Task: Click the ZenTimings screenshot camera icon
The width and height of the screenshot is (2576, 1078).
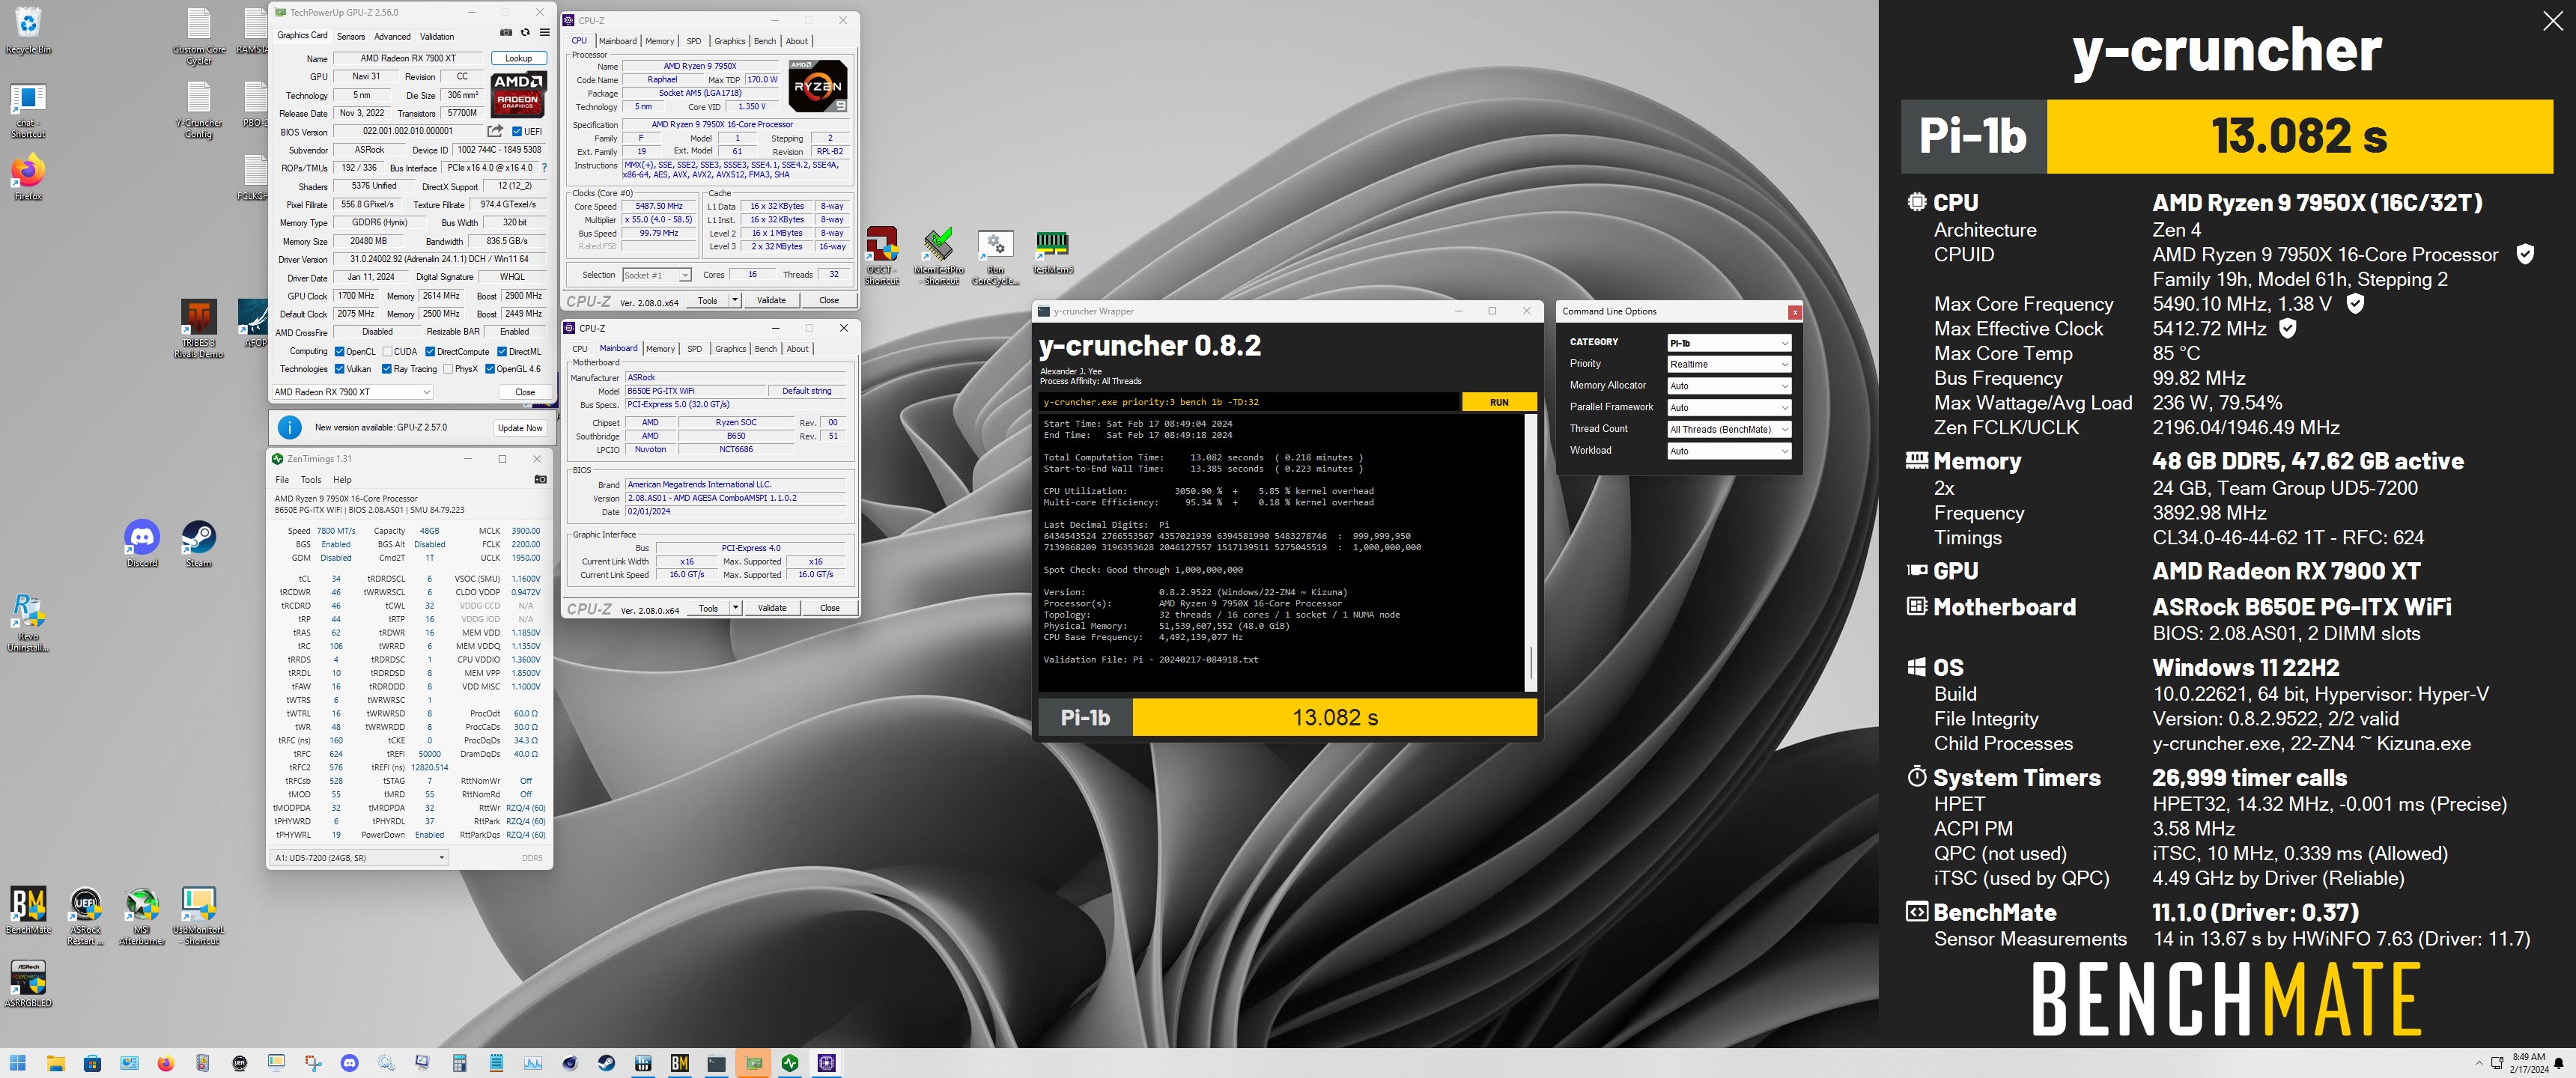Action: [x=540, y=480]
